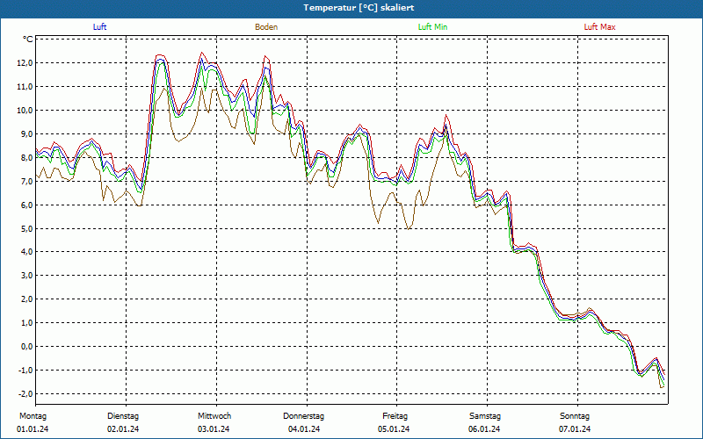
Task: Click the 12,0 y-axis value
Action: click(25, 63)
